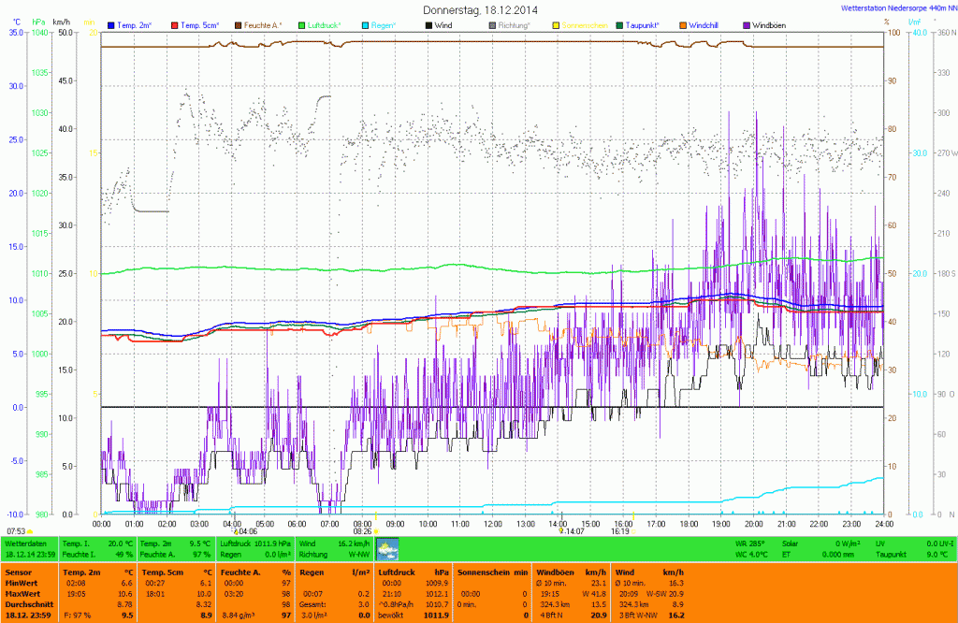Select the Sensor header in the orange table
The height and width of the screenshot is (623, 958).
point(18,571)
